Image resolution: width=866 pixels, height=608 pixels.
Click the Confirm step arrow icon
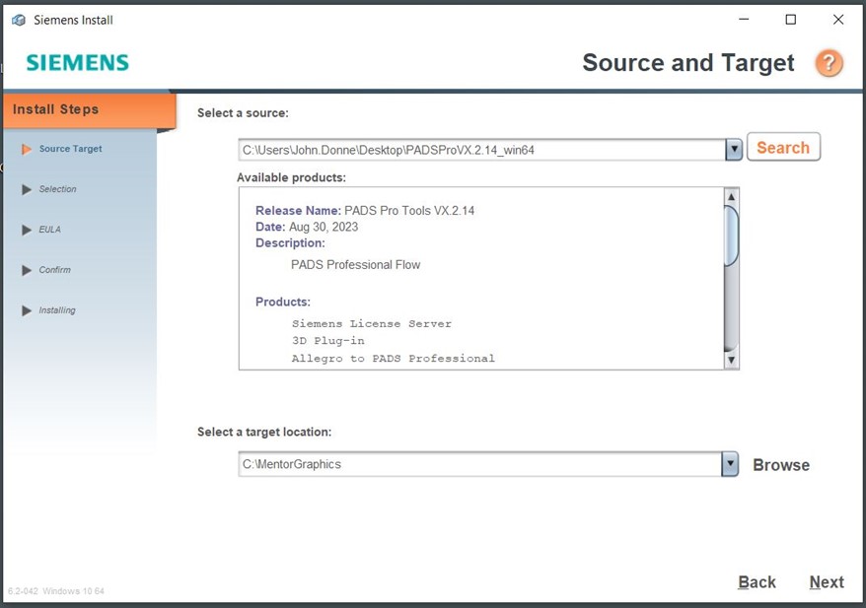click(x=26, y=270)
